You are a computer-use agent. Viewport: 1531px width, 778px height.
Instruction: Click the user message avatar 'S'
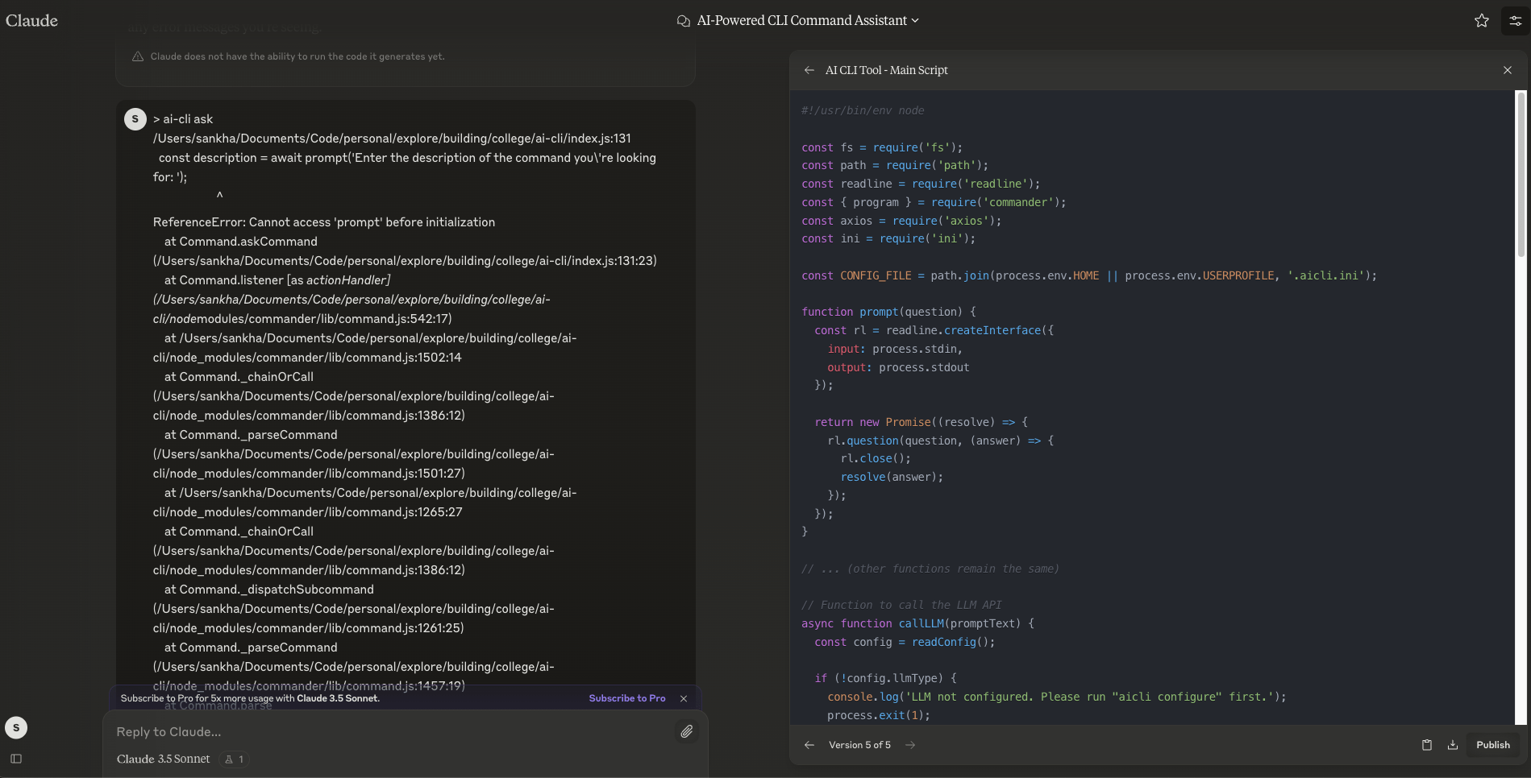coord(135,119)
